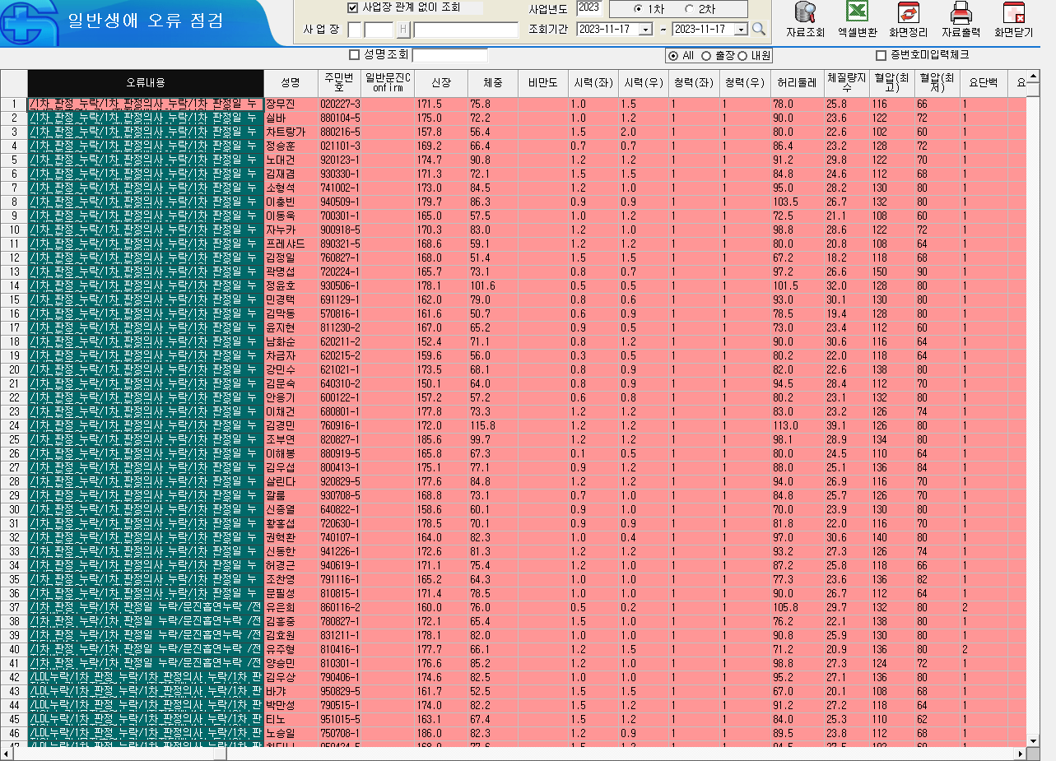This screenshot has width=1056, height=761.
Task: Check the 증번호미입력체크 option
Action: [882, 55]
